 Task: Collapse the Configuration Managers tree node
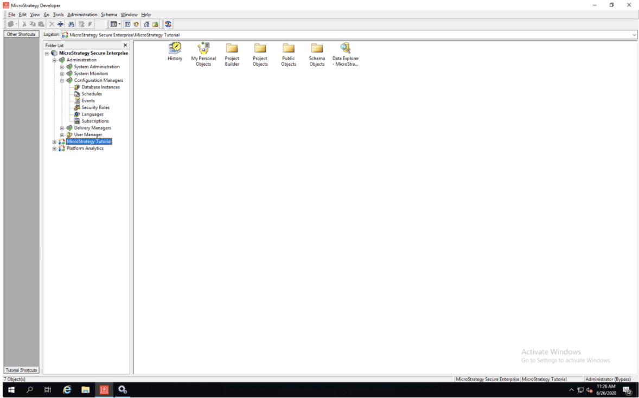click(62, 80)
